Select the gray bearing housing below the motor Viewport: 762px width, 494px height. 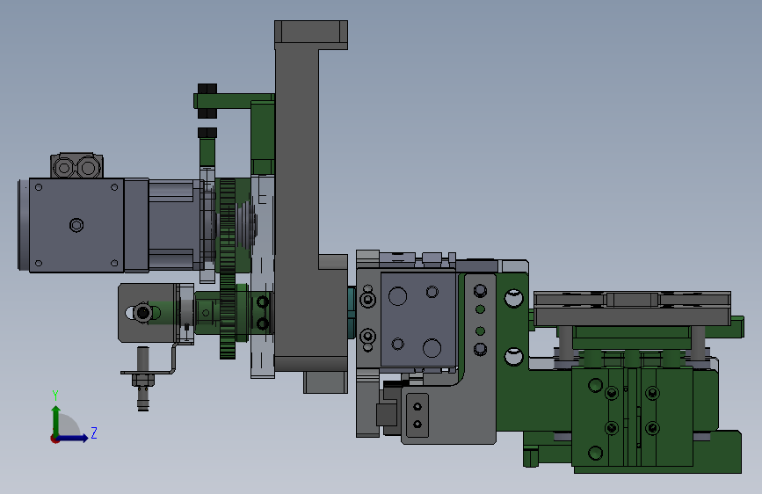tap(148, 313)
